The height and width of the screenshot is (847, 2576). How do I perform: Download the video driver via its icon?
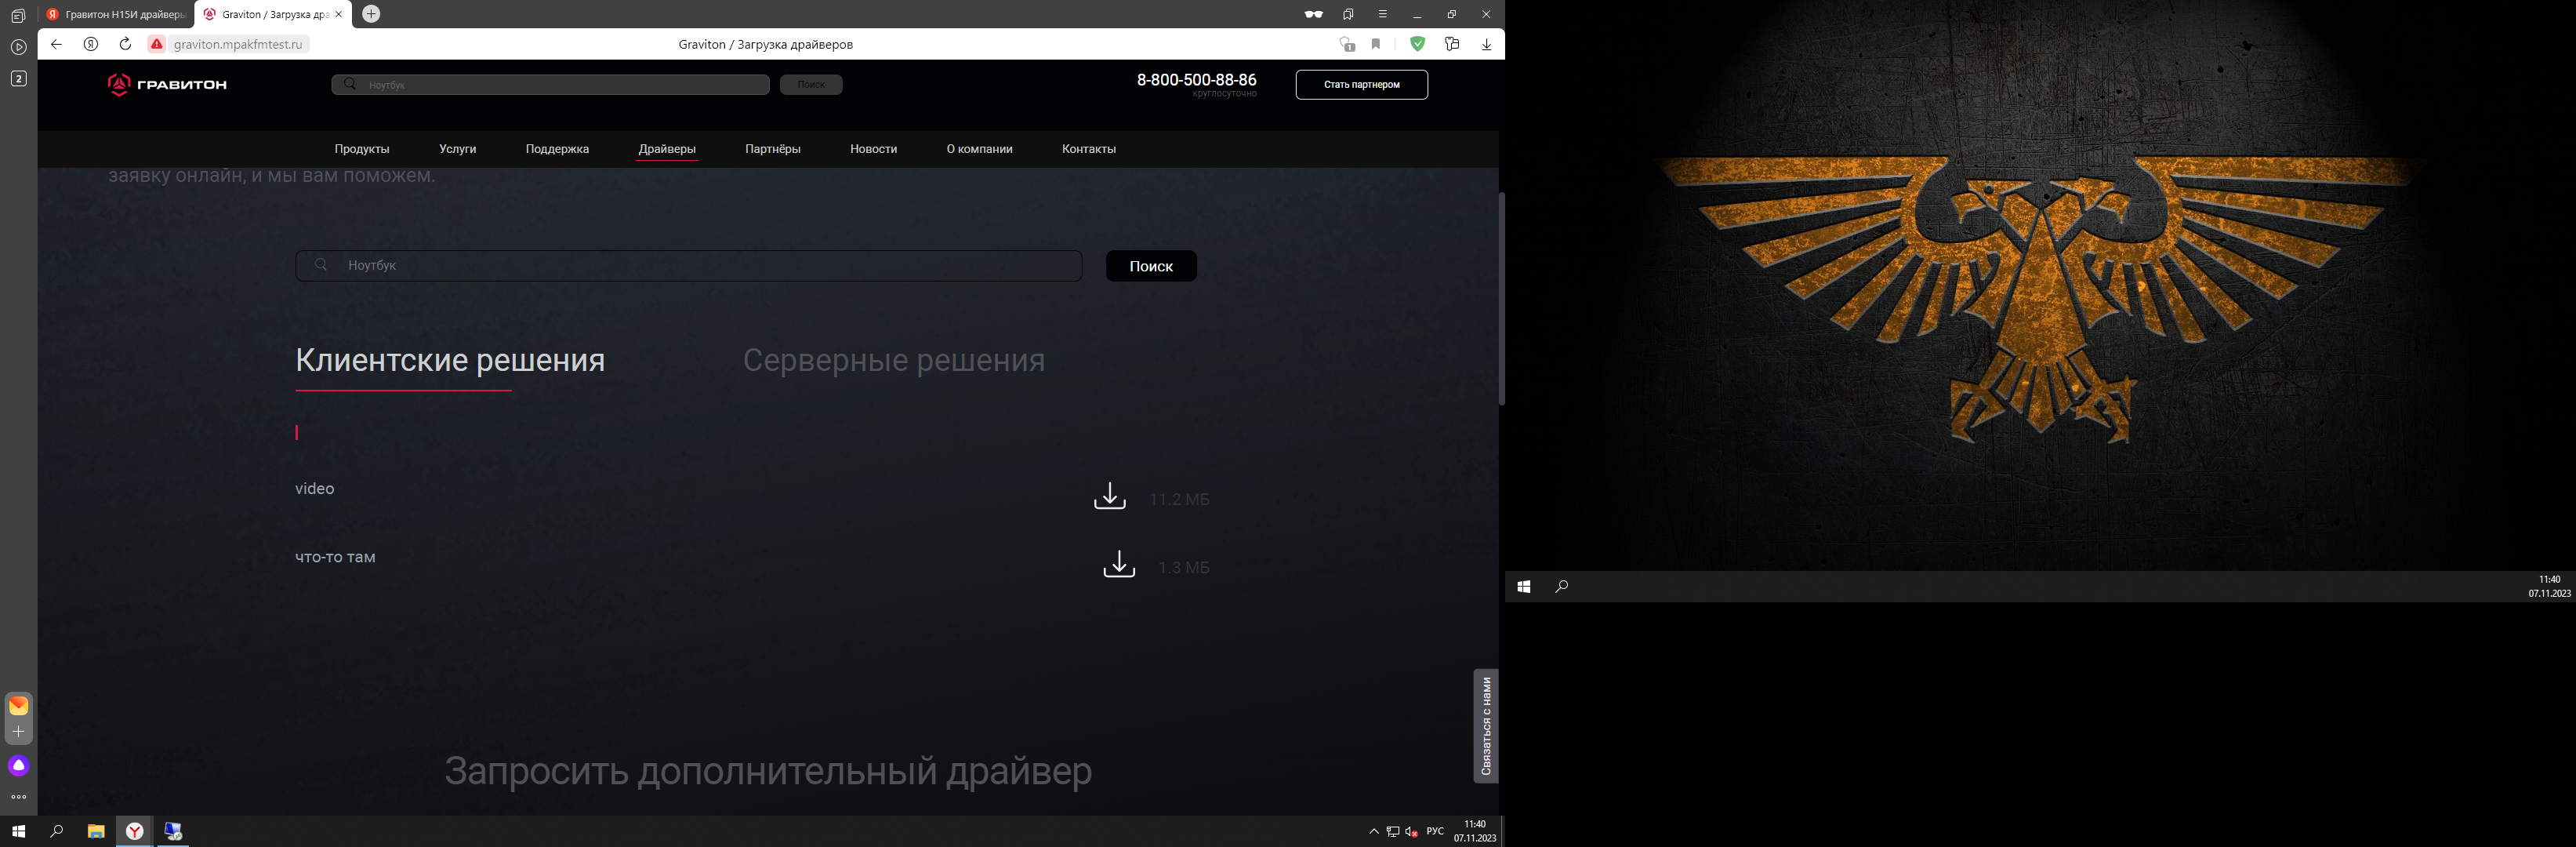click(1109, 496)
